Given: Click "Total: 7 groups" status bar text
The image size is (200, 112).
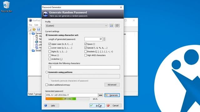Looking at the screenshot, I should (35, 94).
